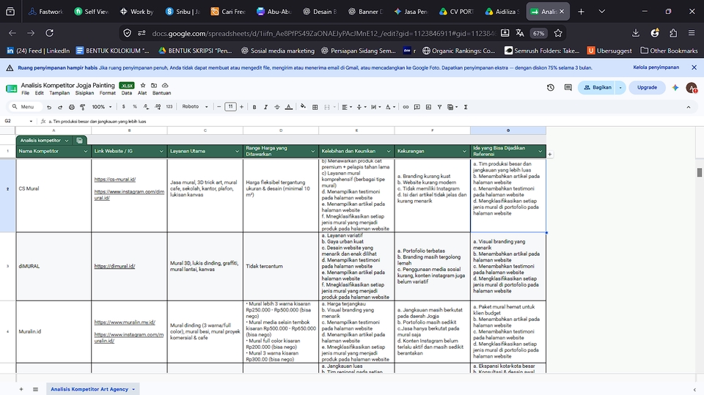Open the text color picker

[289, 107]
